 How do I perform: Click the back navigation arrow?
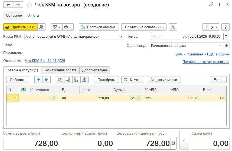[x=8, y=5]
